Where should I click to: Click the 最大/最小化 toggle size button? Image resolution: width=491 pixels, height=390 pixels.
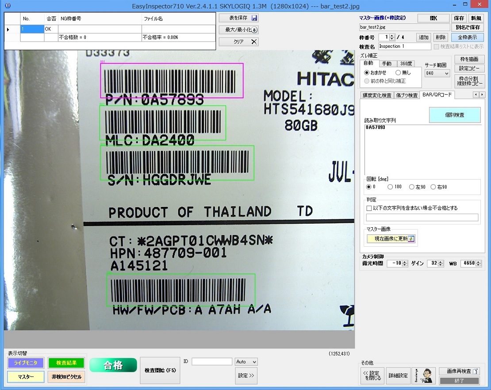coord(238,30)
